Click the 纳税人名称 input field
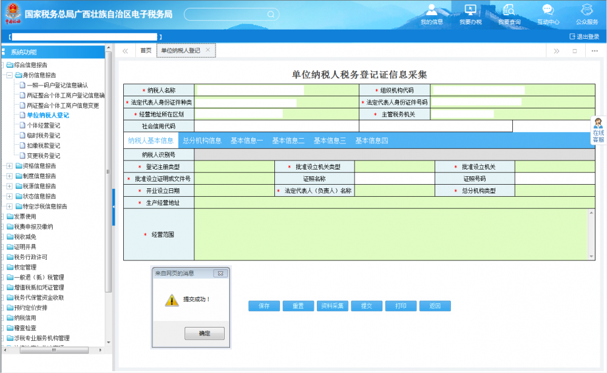The height and width of the screenshot is (373, 607). coord(249,90)
